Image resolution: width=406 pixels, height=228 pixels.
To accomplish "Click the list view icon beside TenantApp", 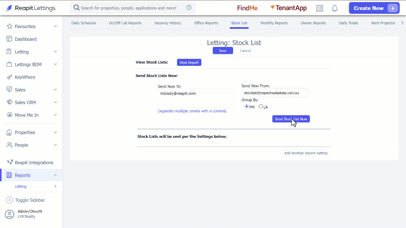I will click(319, 8).
